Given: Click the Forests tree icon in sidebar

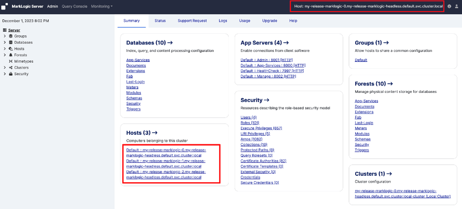Looking at the screenshot, I should tap(11, 55).
